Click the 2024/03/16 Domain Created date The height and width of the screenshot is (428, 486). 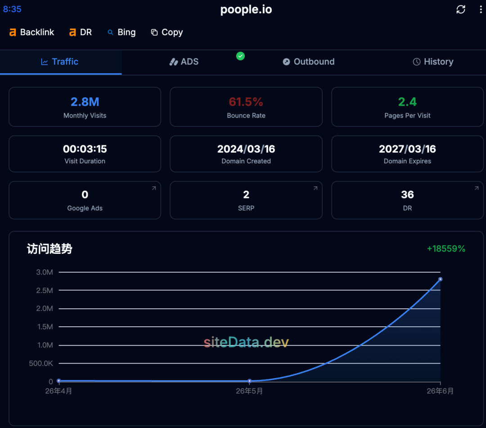246,149
